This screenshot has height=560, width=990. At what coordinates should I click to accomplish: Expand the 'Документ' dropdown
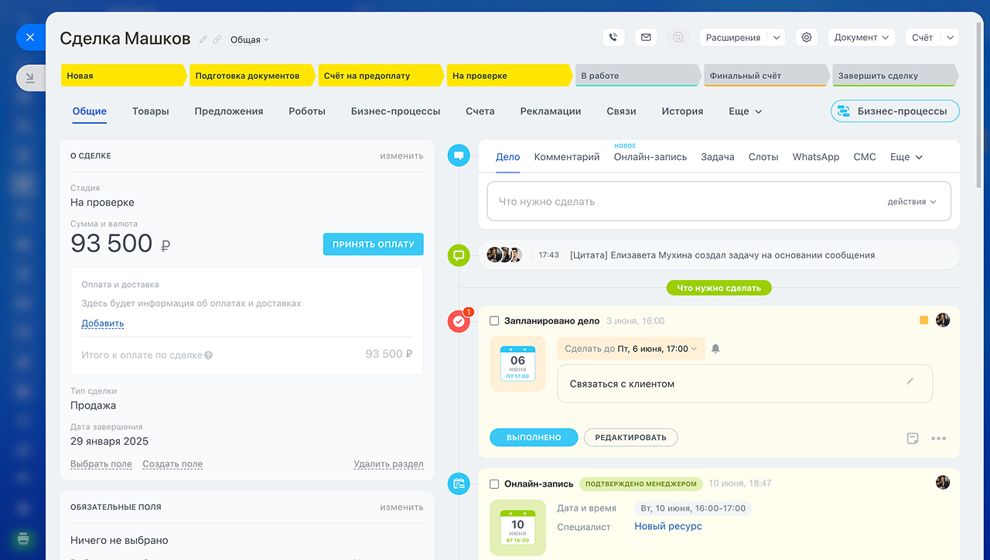pyautogui.click(x=861, y=37)
